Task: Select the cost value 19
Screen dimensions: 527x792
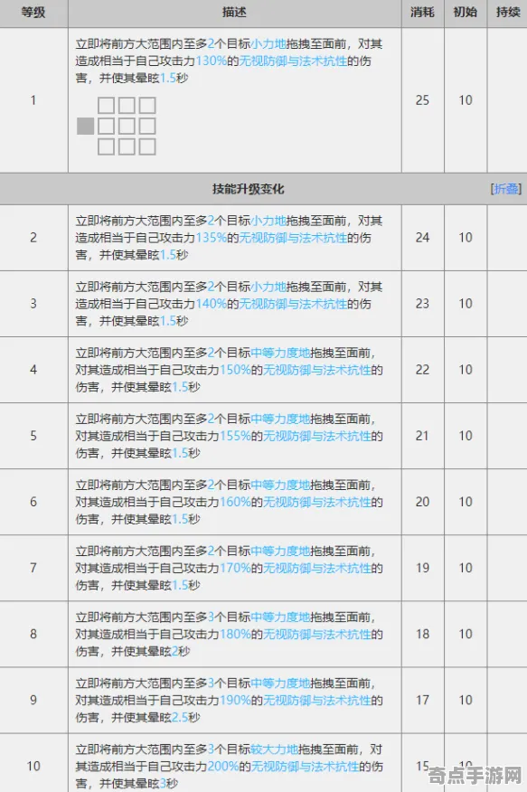Action: [422, 569]
